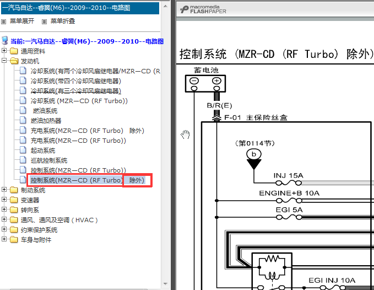Image resolution: width=374 pixels, height=290 pixels.
Task: Select the 车身与附件 folder label
Action: coord(36,240)
